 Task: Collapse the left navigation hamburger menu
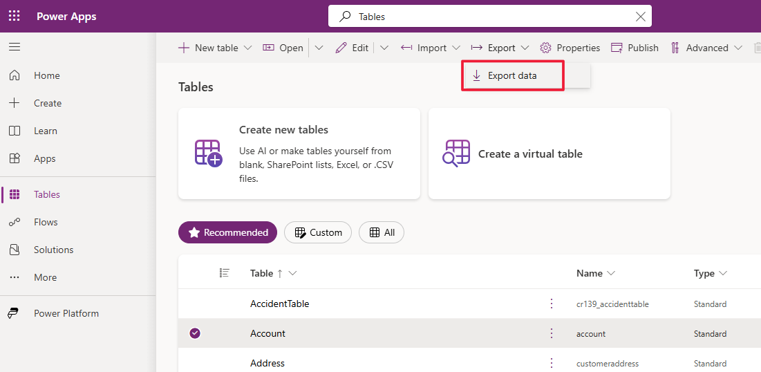(15, 47)
